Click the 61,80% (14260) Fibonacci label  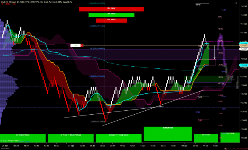pos(97,3)
